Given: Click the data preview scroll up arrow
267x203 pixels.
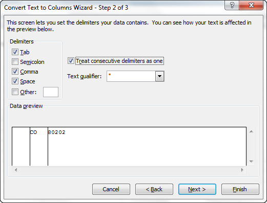Looking at the screenshot, I should pos(251,131).
